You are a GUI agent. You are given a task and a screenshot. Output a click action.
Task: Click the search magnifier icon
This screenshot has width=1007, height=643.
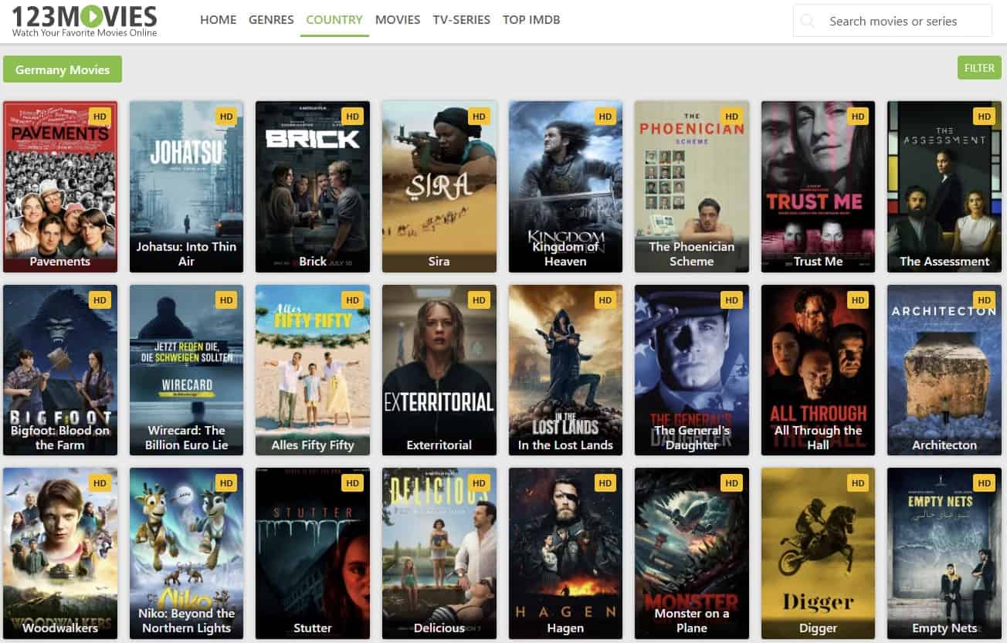(808, 21)
